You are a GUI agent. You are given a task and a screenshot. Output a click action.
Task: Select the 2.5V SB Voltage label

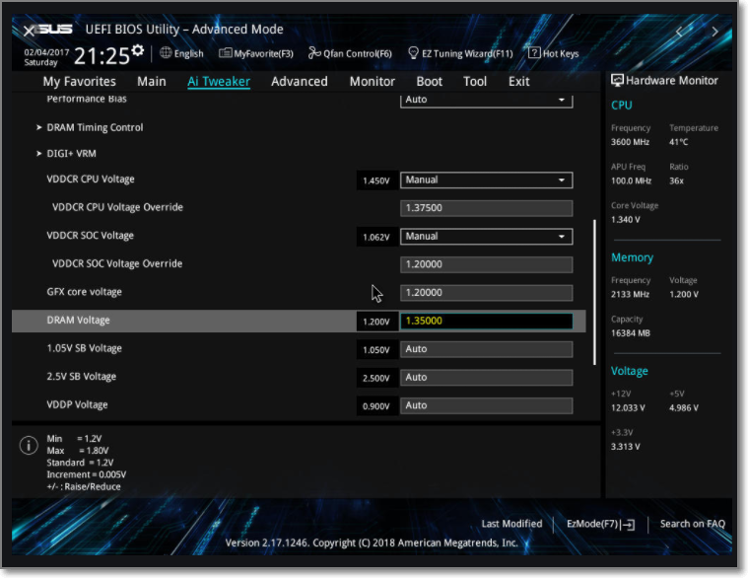(x=81, y=377)
